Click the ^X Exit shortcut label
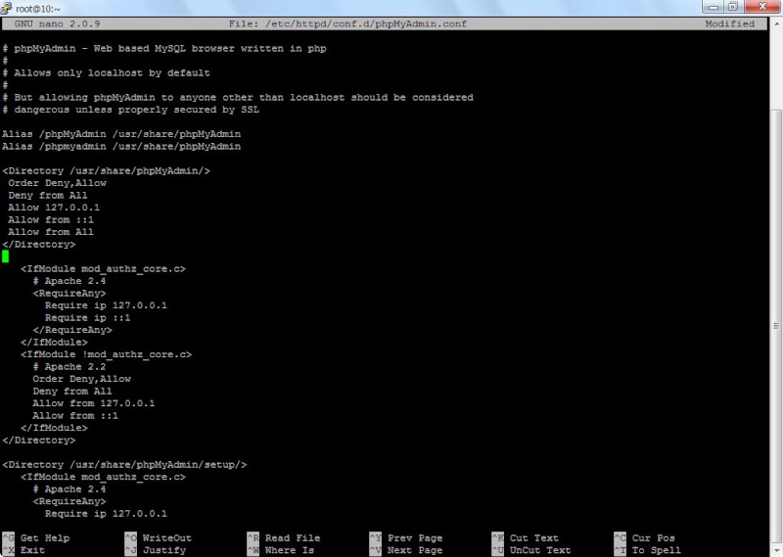 (23, 550)
